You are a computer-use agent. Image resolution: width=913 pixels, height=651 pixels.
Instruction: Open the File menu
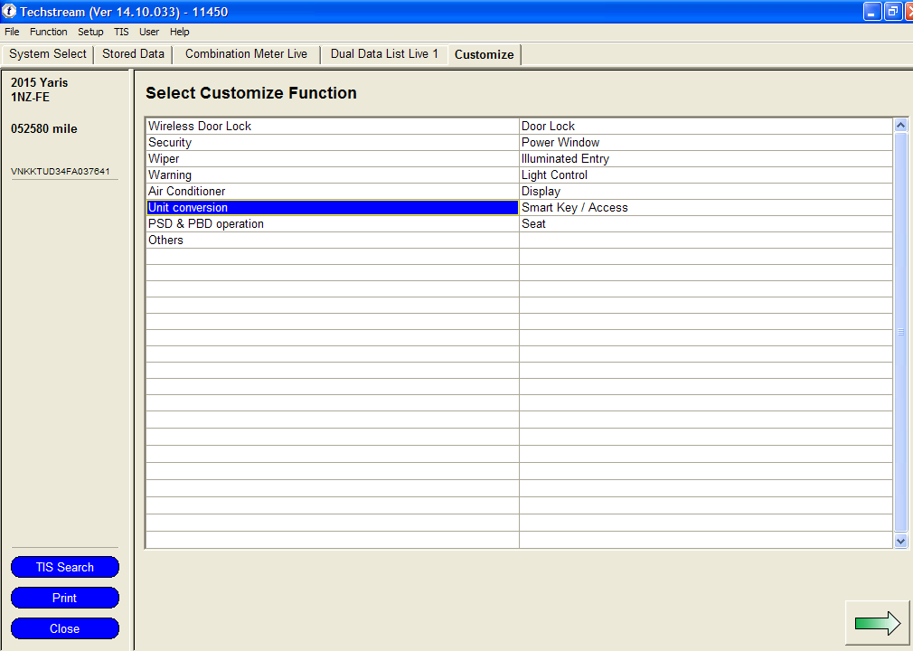(x=12, y=32)
